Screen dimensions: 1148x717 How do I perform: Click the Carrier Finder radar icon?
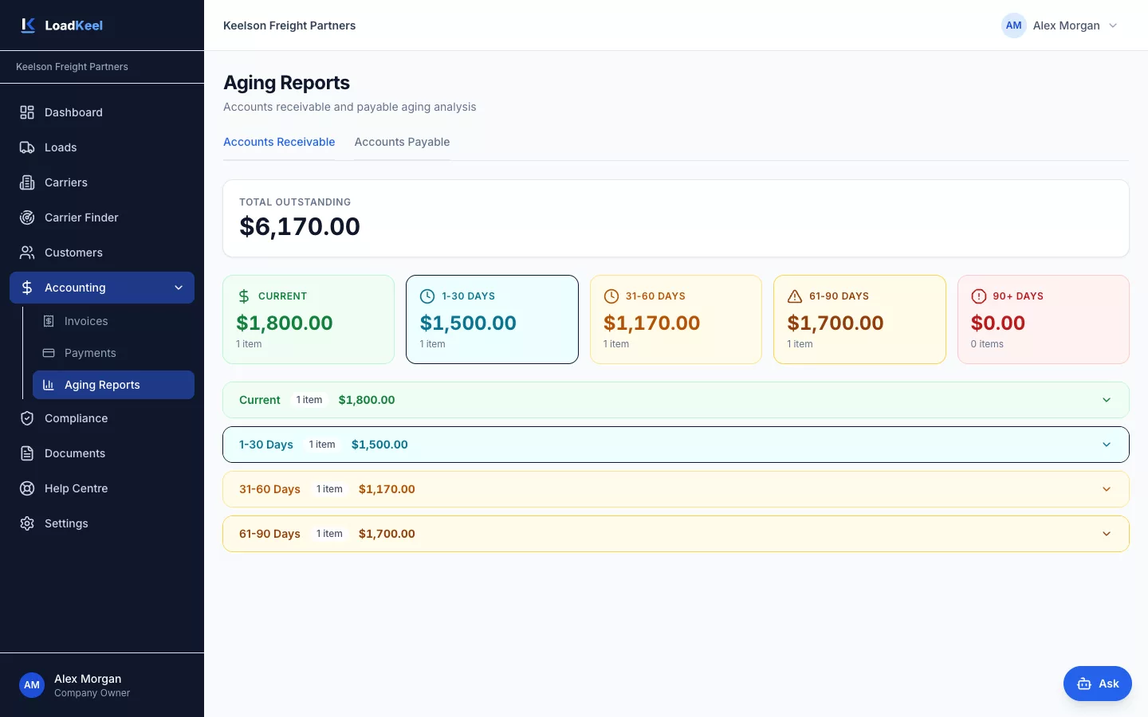point(27,217)
